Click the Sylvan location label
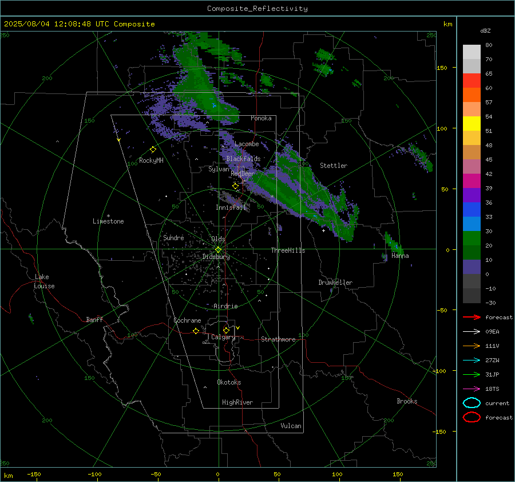This screenshot has width=515, height=482. [219, 169]
